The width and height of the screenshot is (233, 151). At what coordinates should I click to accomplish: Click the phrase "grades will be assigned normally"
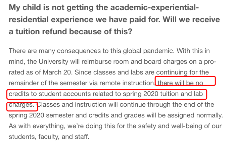click(x=174, y=115)
